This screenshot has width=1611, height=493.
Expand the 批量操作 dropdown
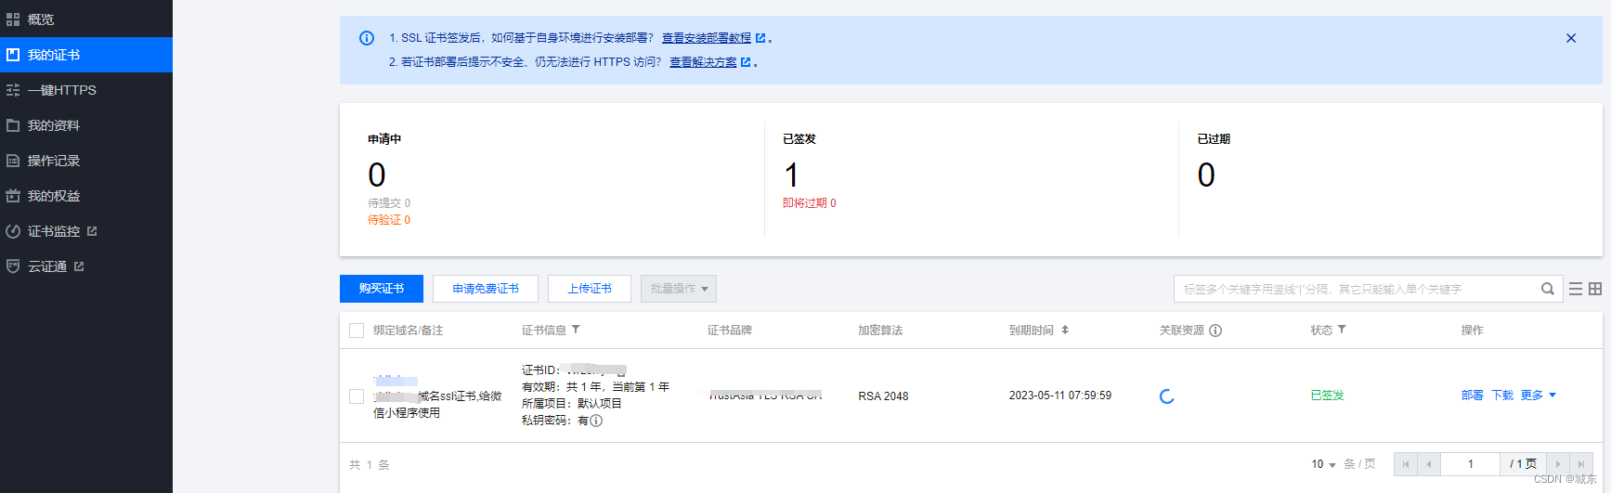(x=679, y=289)
